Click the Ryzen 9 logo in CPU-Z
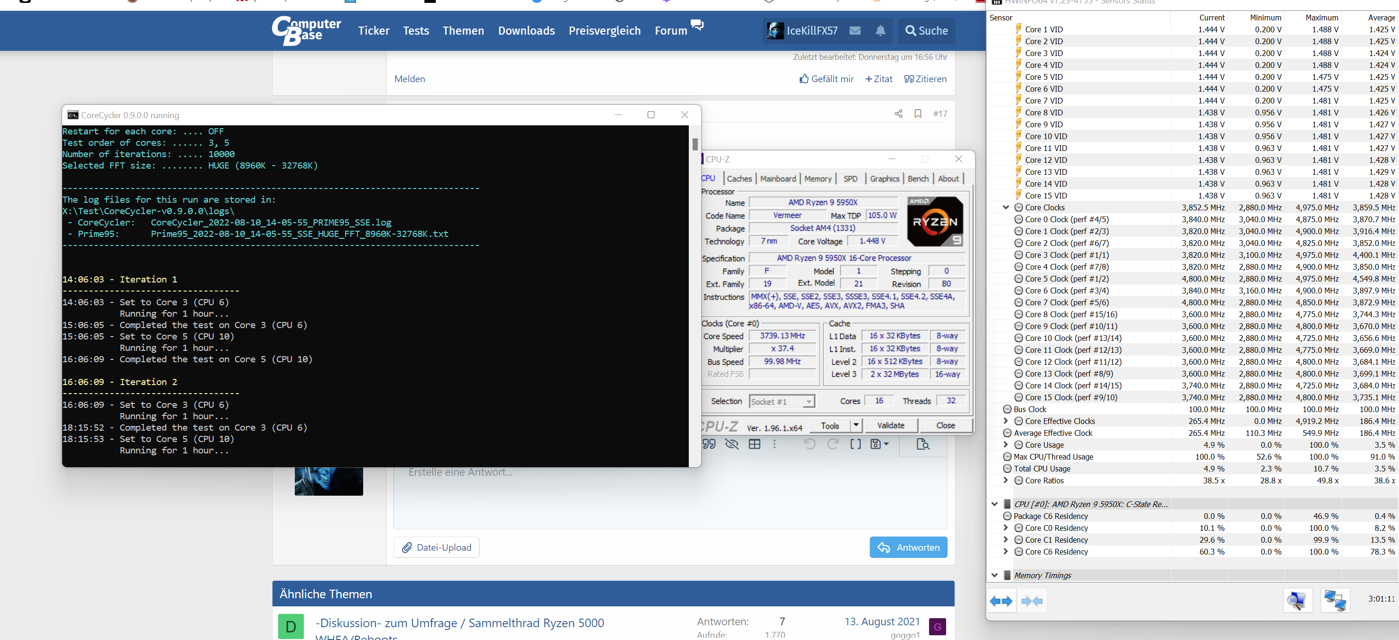 [x=935, y=221]
